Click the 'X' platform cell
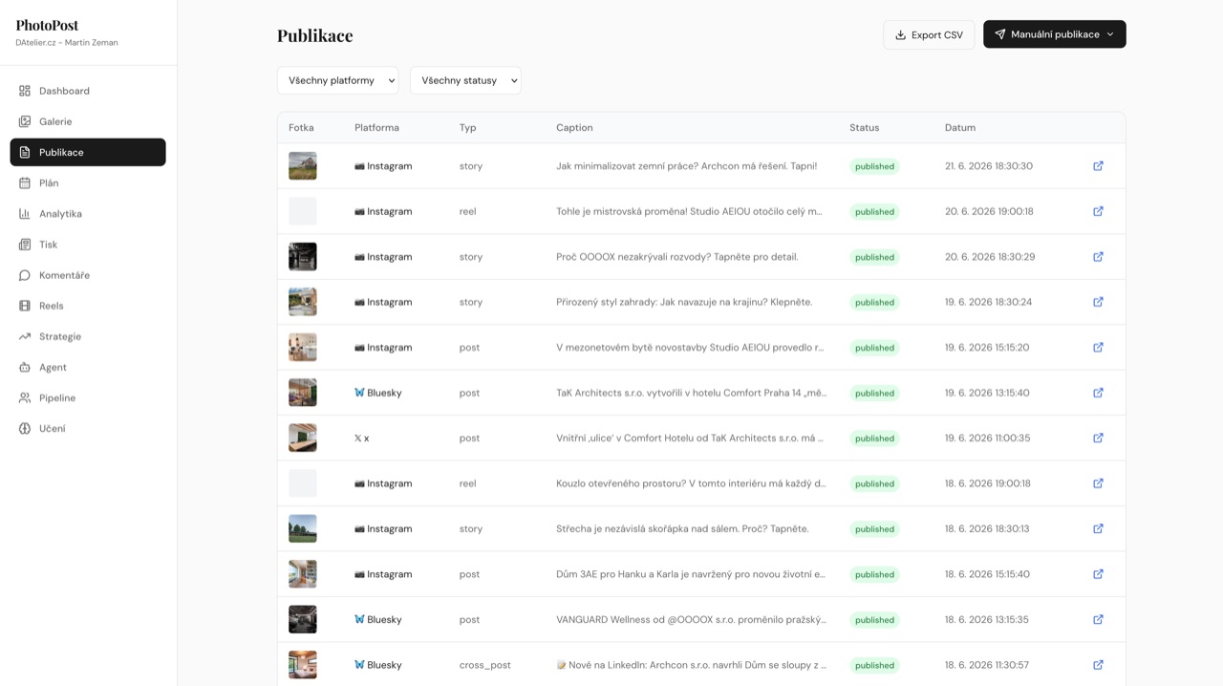 [x=361, y=439]
